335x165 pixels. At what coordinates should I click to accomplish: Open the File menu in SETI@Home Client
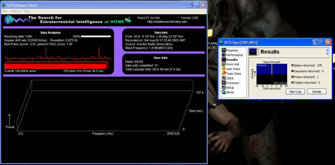(x=5, y=11)
